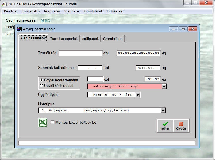
Task: Select the Ügyfél kód csoport radio option
Action: [42, 85]
